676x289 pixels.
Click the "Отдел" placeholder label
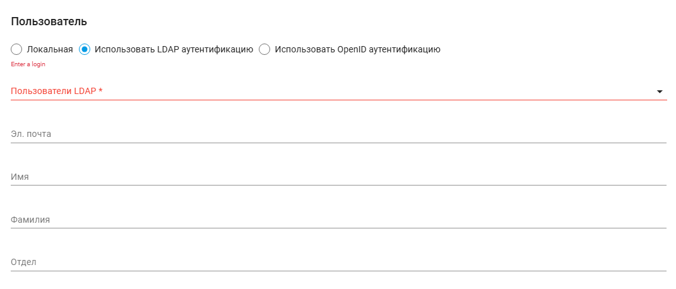(x=25, y=262)
